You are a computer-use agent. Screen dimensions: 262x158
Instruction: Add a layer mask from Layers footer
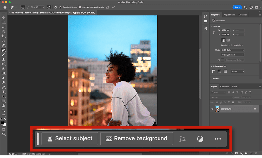[236, 153]
